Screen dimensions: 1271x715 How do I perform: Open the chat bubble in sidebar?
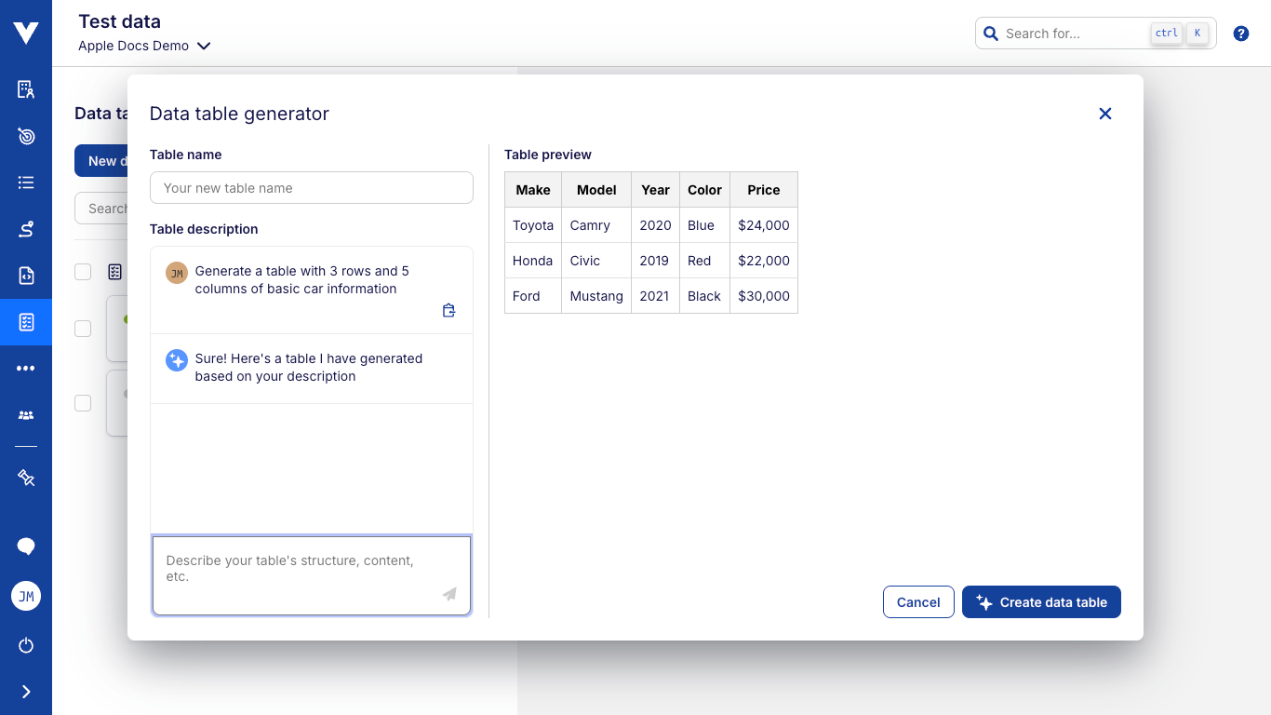coord(25,546)
